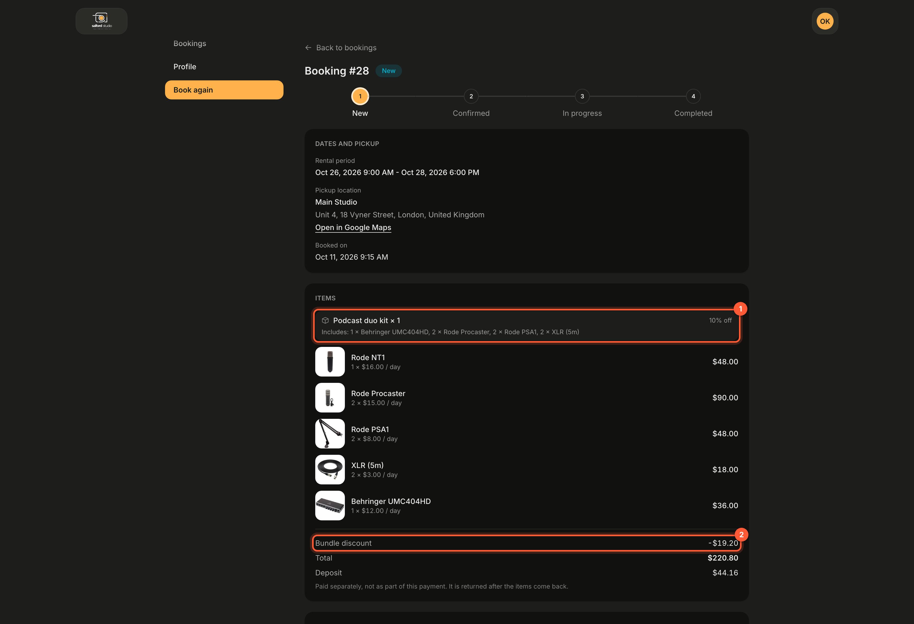The image size is (914, 624).
Task: Click the Behringer UMC404HD item name
Action: pos(391,501)
